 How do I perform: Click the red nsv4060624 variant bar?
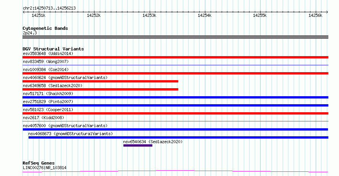[x=101, y=81]
